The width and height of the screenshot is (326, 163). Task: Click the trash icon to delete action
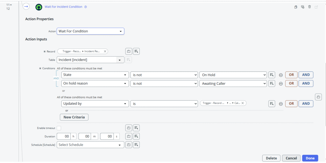point(309,7)
